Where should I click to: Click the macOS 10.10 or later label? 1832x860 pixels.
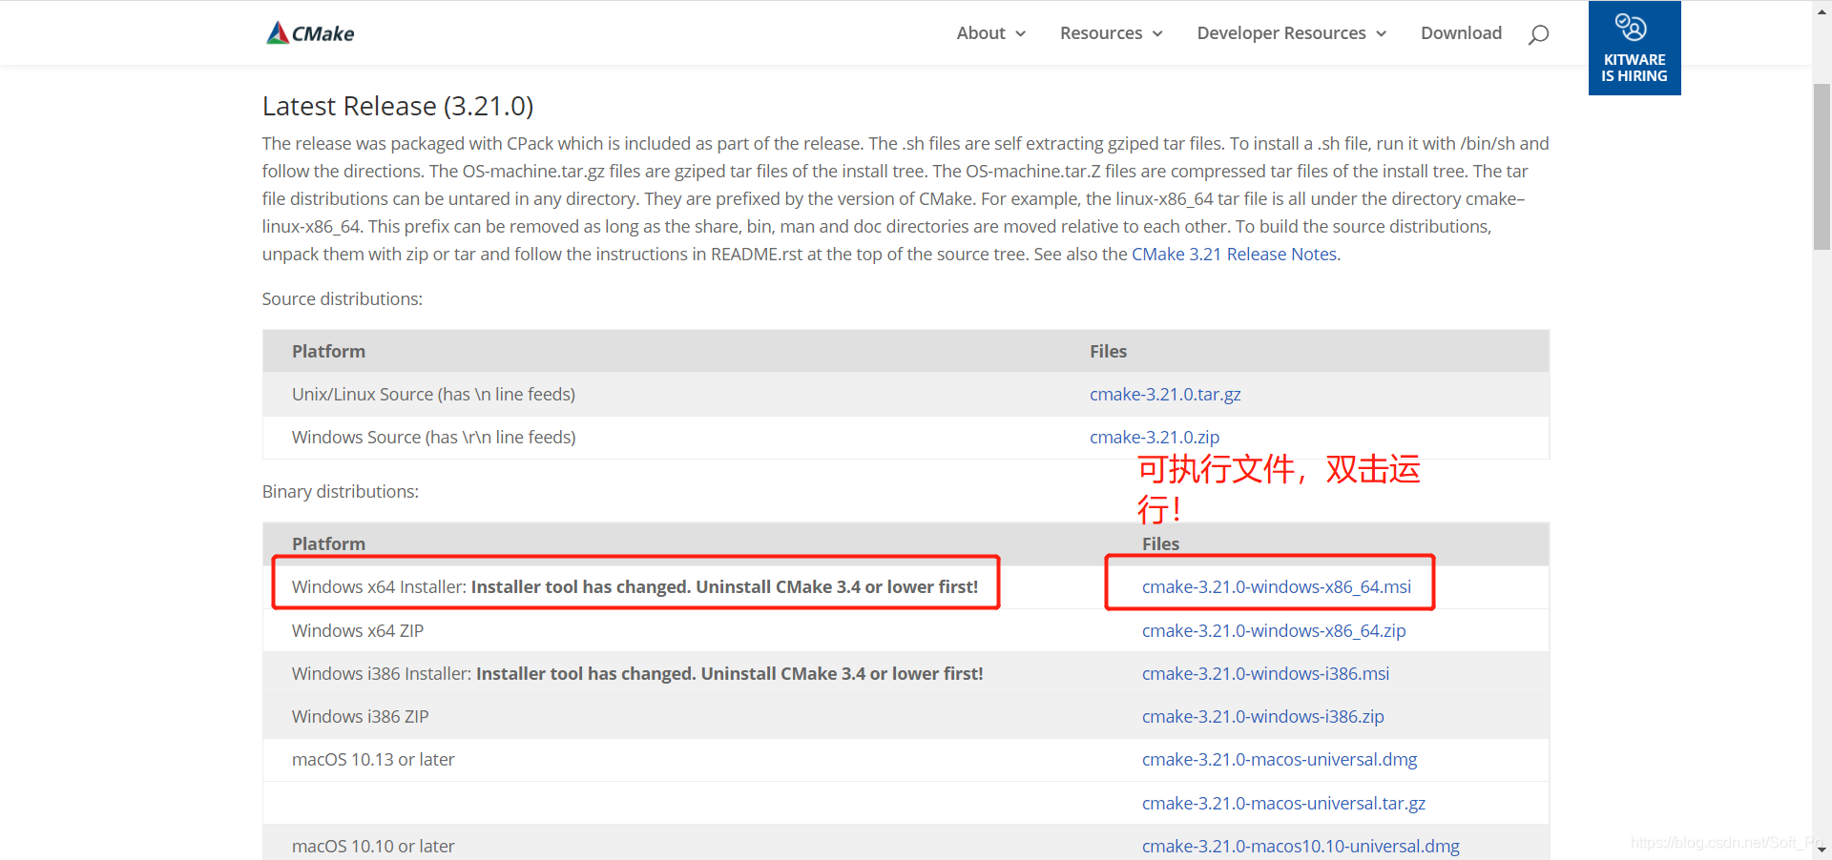[x=373, y=847]
